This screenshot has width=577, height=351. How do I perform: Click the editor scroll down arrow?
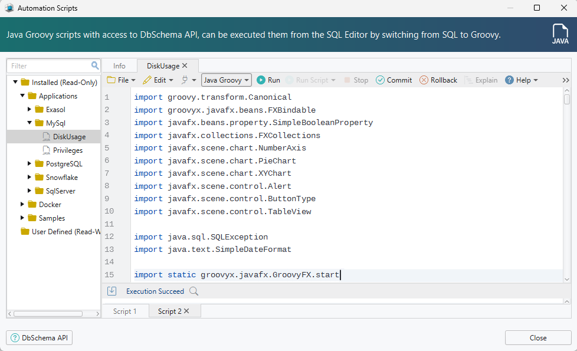[x=567, y=279]
